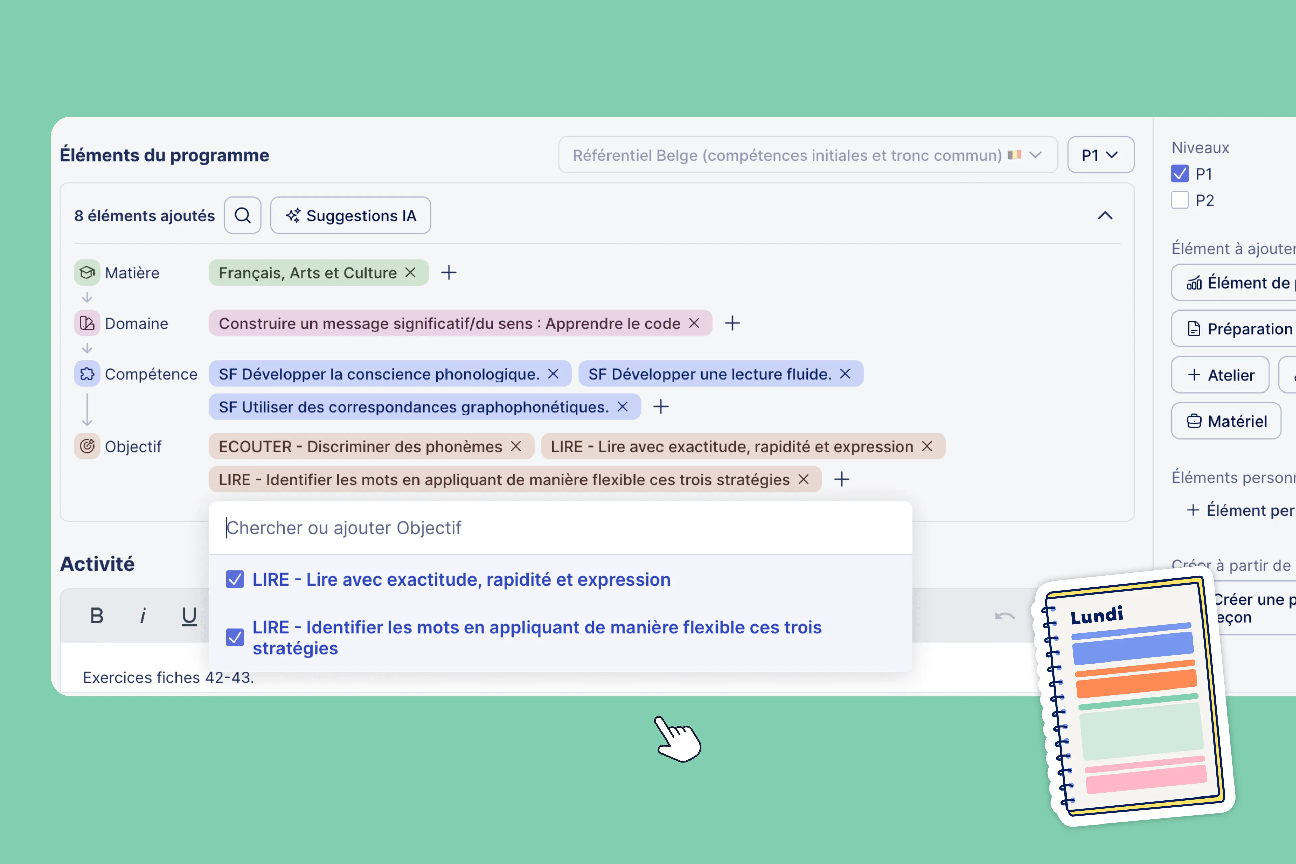Viewport: 1296px width, 864px height.
Task: Open the Référentiel Belge dropdown
Action: coord(808,155)
